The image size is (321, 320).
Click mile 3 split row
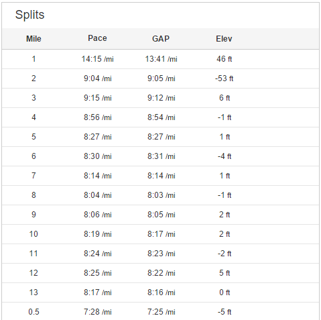pyautogui.click(x=161, y=98)
